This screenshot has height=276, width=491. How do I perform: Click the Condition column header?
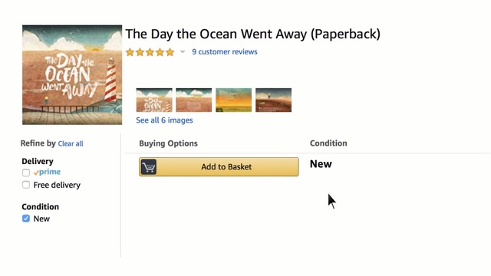tap(328, 143)
